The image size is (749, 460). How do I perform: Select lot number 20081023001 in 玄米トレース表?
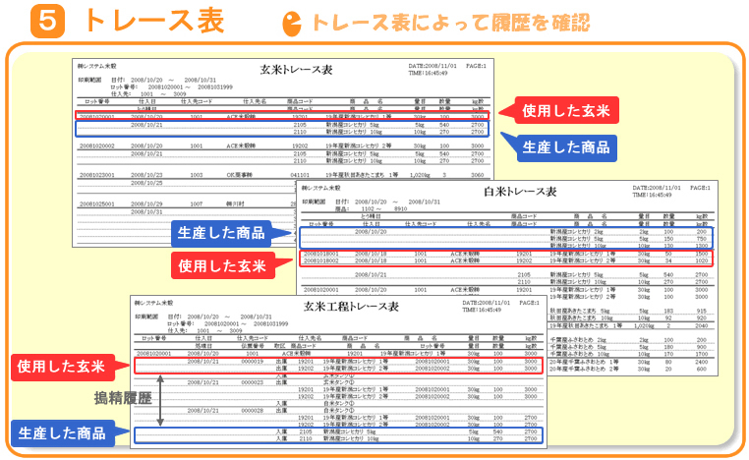97,175
